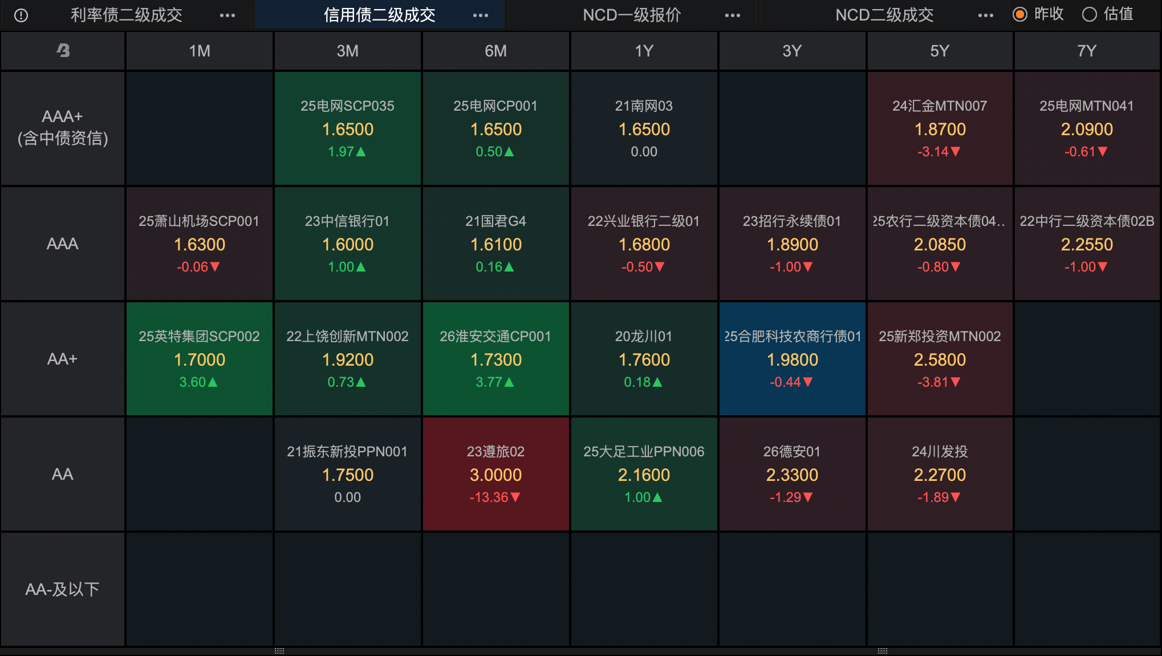Select the 昨收 radio button

click(1020, 14)
